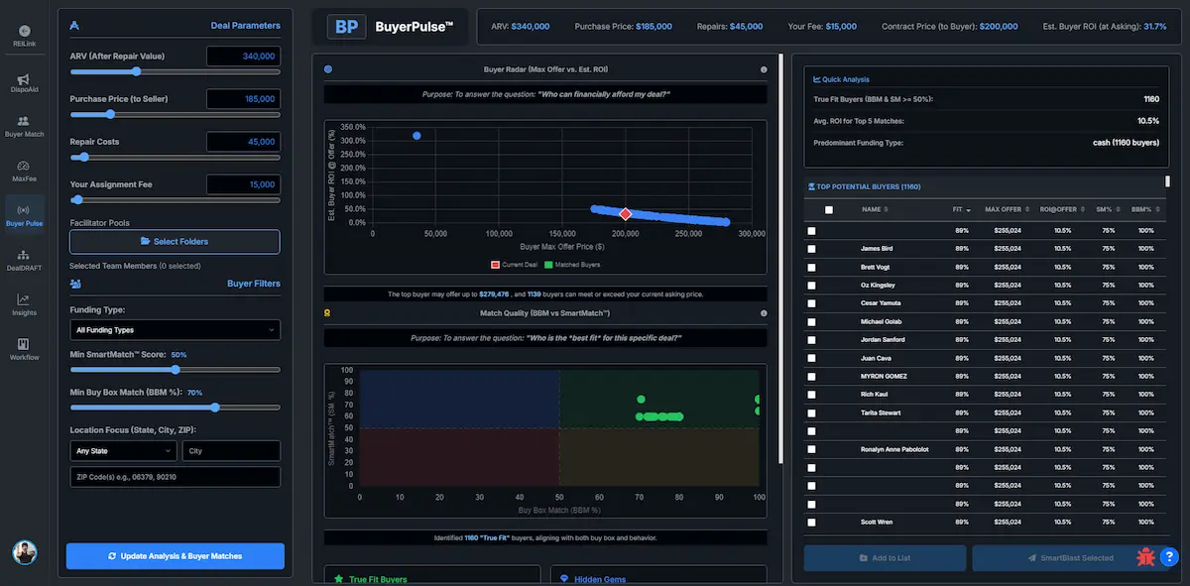Click the Repair Costs slider handle
This screenshot has width=1190, height=586.
point(84,157)
